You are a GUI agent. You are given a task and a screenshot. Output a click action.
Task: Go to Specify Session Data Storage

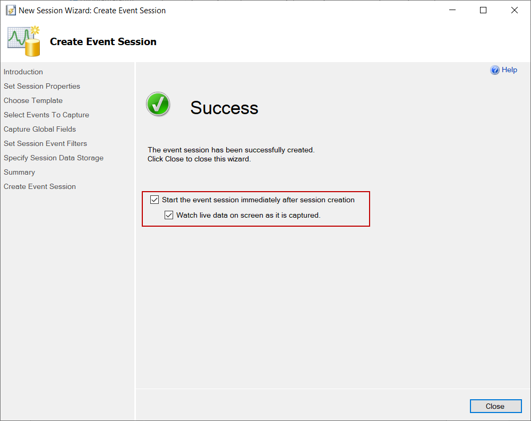pyautogui.click(x=54, y=158)
